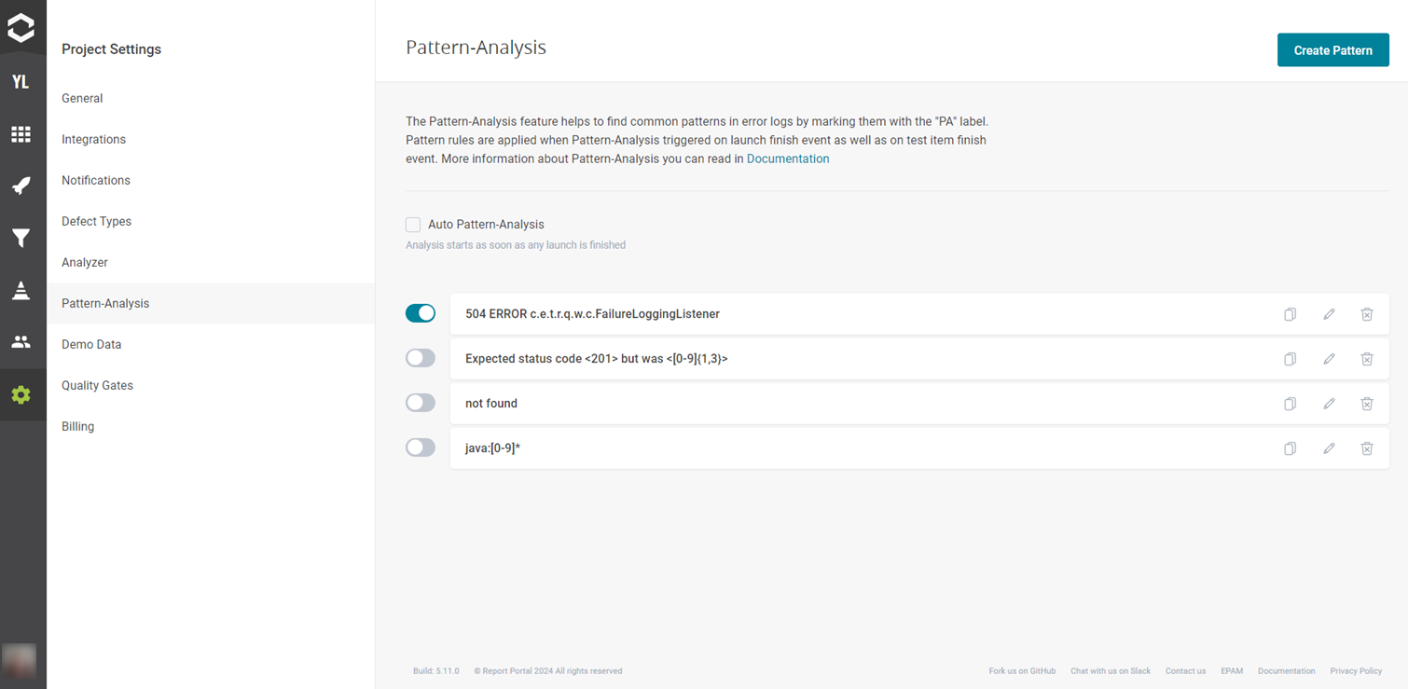Open the Documentation link in description
The width and height of the screenshot is (1408, 689).
coord(788,158)
